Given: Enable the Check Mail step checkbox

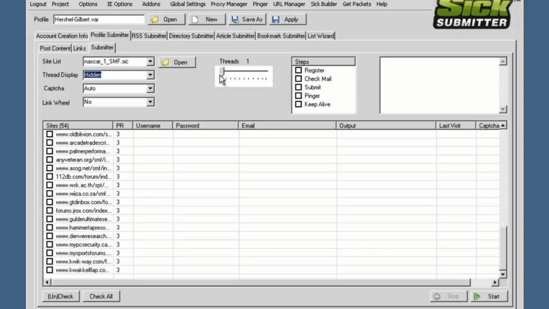Looking at the screenshot, I should (x=298, y=79).
